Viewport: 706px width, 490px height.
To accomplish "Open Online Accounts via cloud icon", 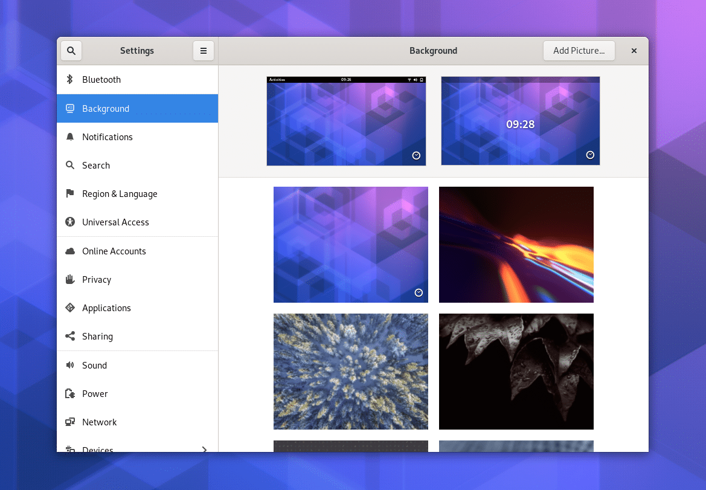I will [x=70, y=251].
